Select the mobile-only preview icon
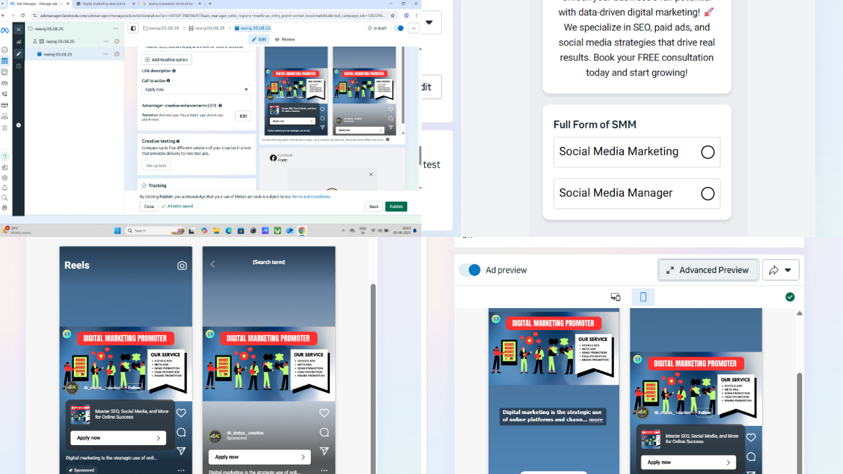 643,297
